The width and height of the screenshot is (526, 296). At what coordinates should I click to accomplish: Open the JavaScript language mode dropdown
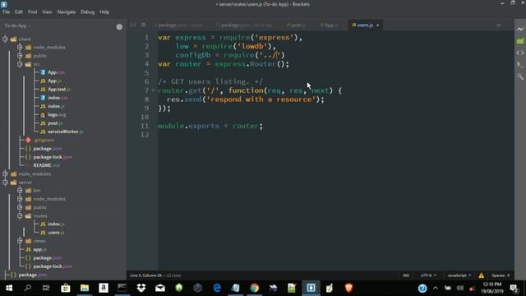(x=459, y=275)
